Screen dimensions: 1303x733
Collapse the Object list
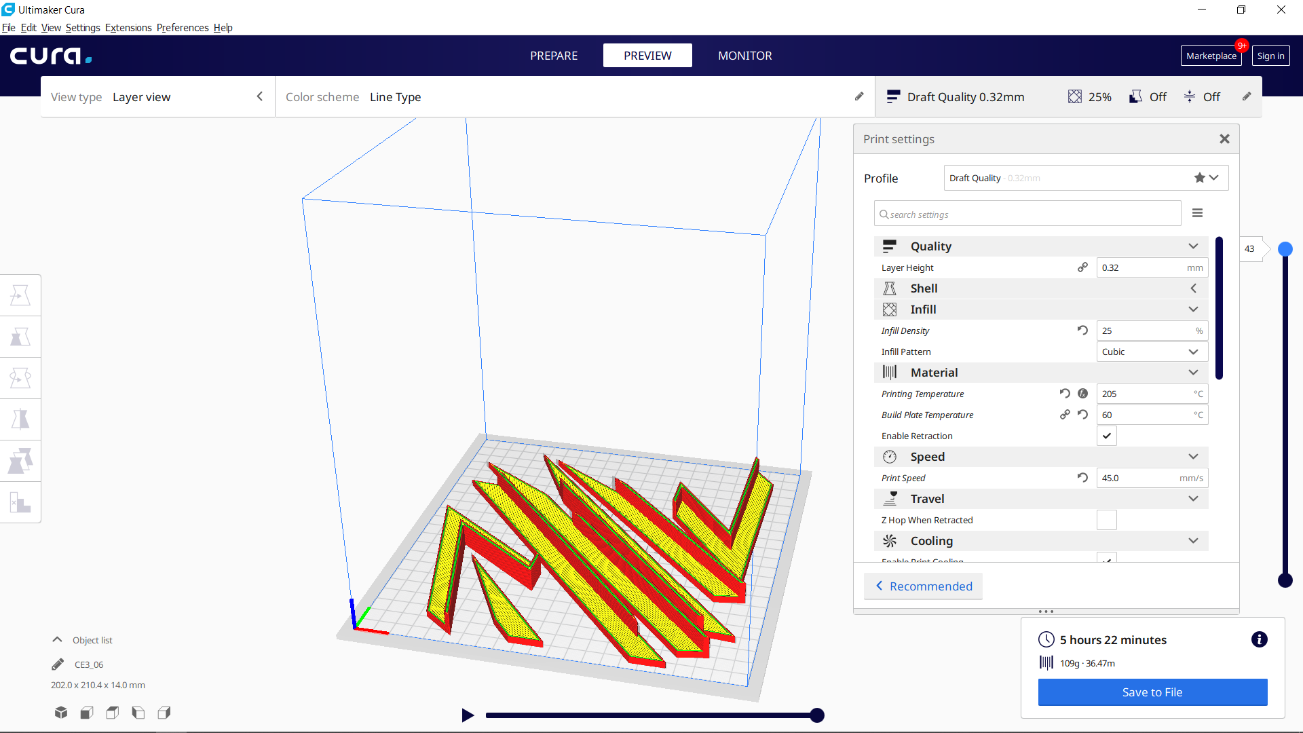tap(58, 640)
